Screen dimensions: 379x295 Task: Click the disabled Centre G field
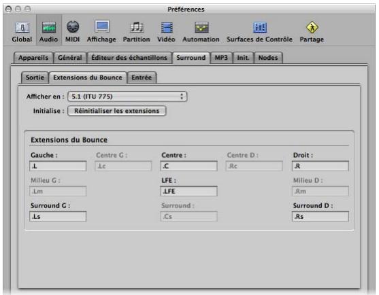point(123,166)
